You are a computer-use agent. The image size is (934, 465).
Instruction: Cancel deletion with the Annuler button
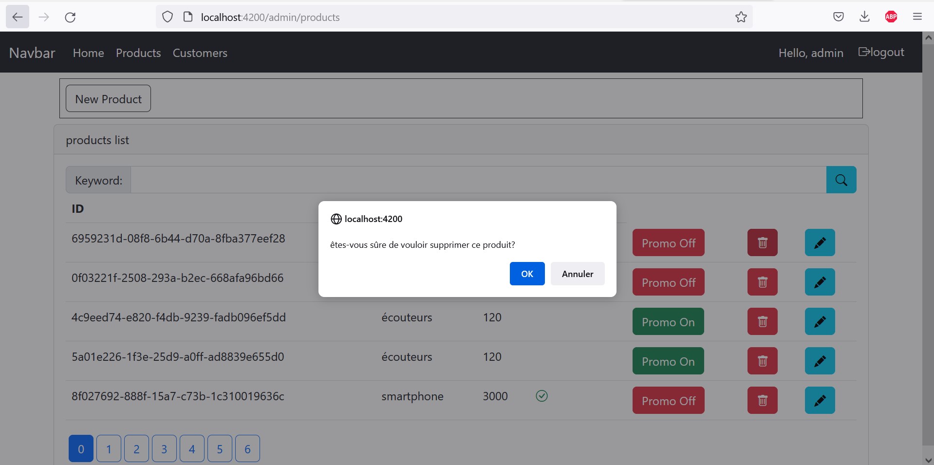click(x=577, y=274)
